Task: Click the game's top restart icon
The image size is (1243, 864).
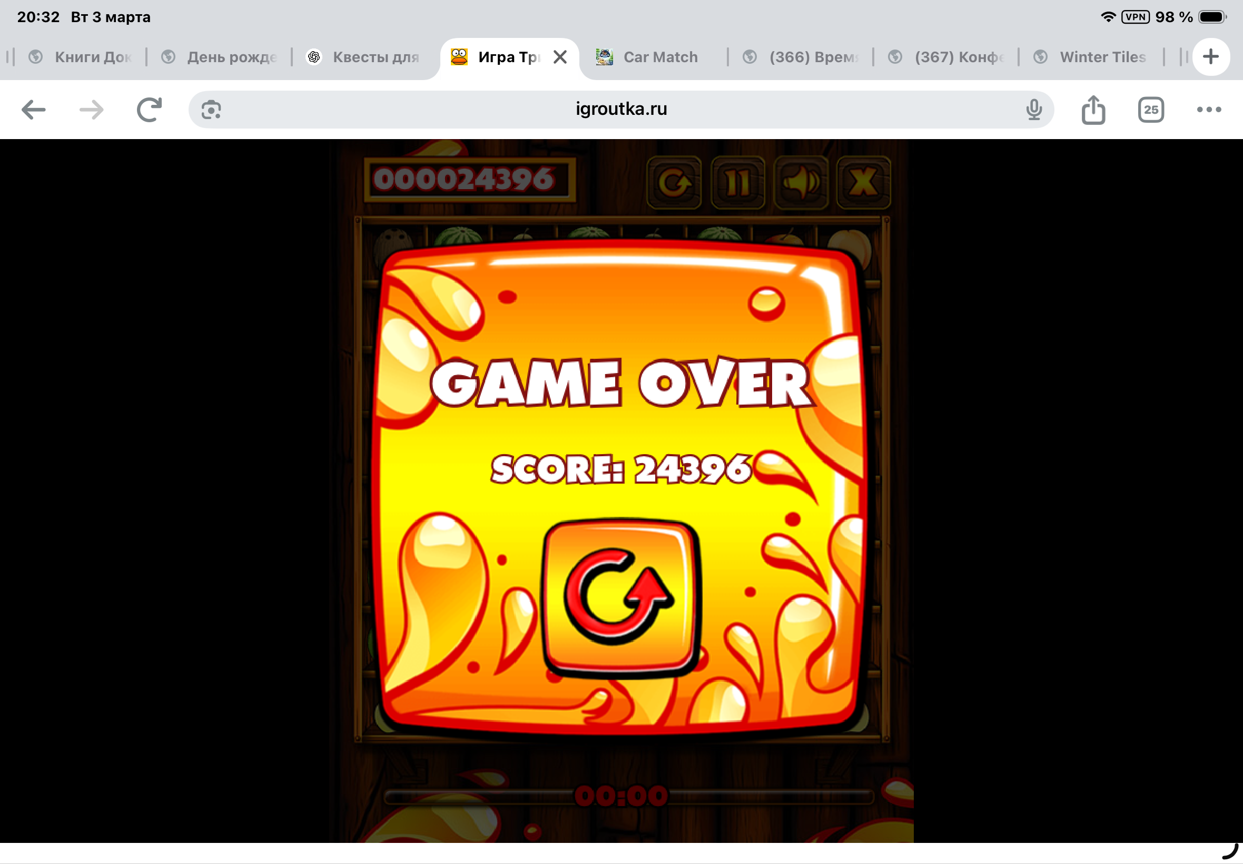Action: [x=674, y=182]
